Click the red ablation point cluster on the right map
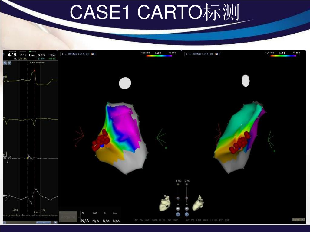The width and height of the screenshot is (310, 232). pos(240,143)
